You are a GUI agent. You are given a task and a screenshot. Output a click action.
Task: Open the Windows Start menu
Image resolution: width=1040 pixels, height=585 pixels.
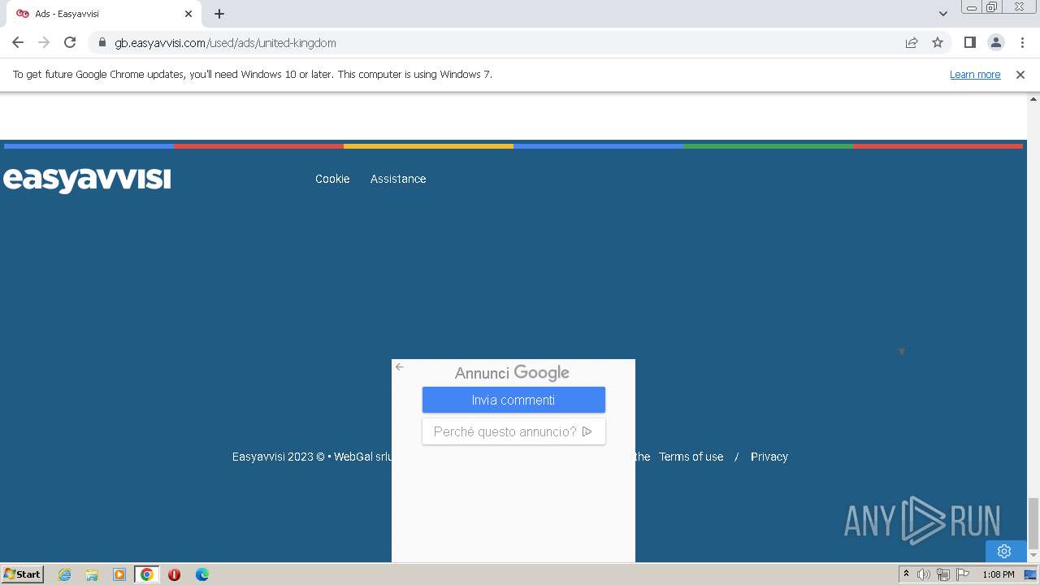tap(23, 574)
